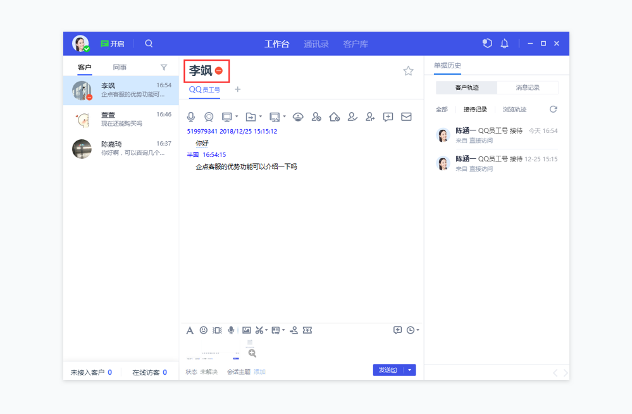Refresh the customer track list
The height and width of the screenshot is (414, 632).
(554, 110)
